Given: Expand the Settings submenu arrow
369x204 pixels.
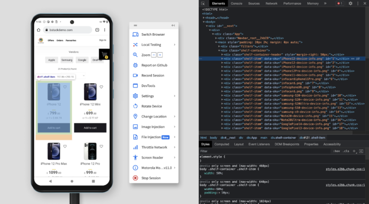Looking at the screenshot, I should (174, 96).
